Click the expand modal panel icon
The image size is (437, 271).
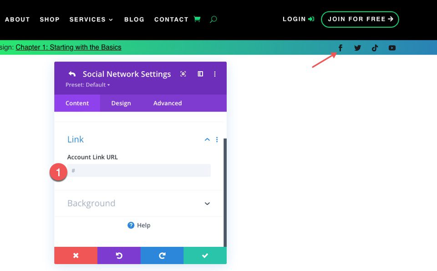pyautogui.click(x=200, y=73)
